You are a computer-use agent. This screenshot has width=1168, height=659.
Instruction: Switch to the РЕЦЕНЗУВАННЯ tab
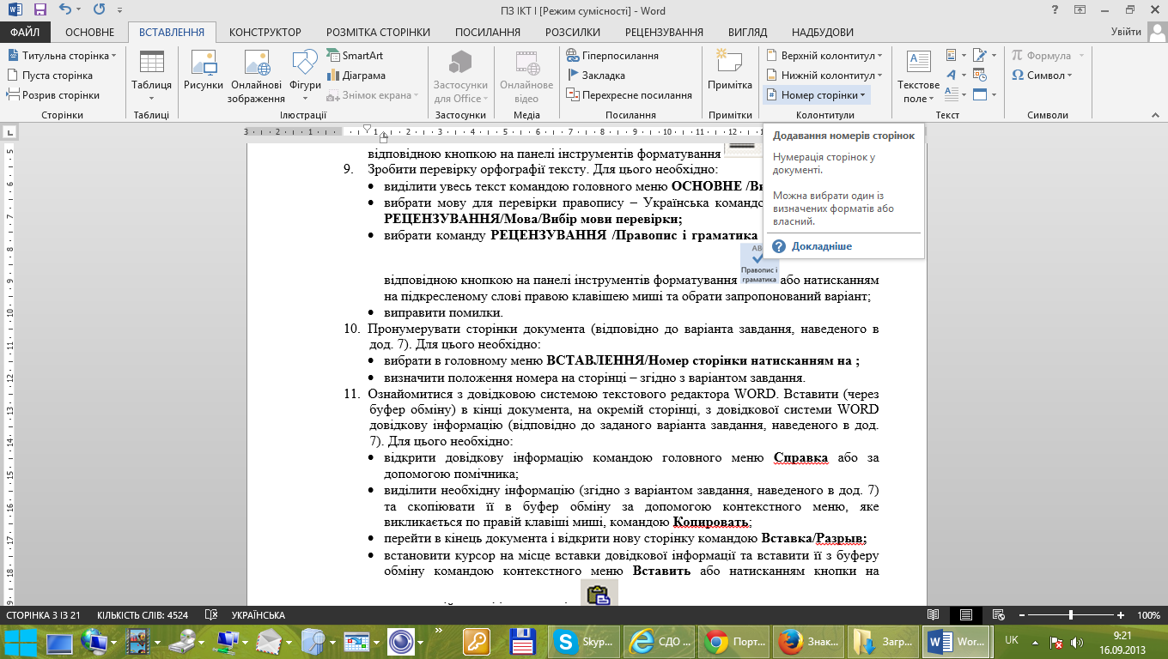coord(664,33)
